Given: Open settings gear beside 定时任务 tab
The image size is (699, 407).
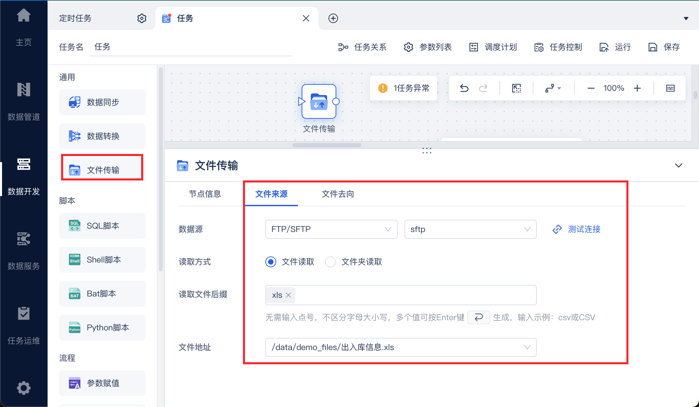Looking at the screenshot, I should (x=141, y=18).
